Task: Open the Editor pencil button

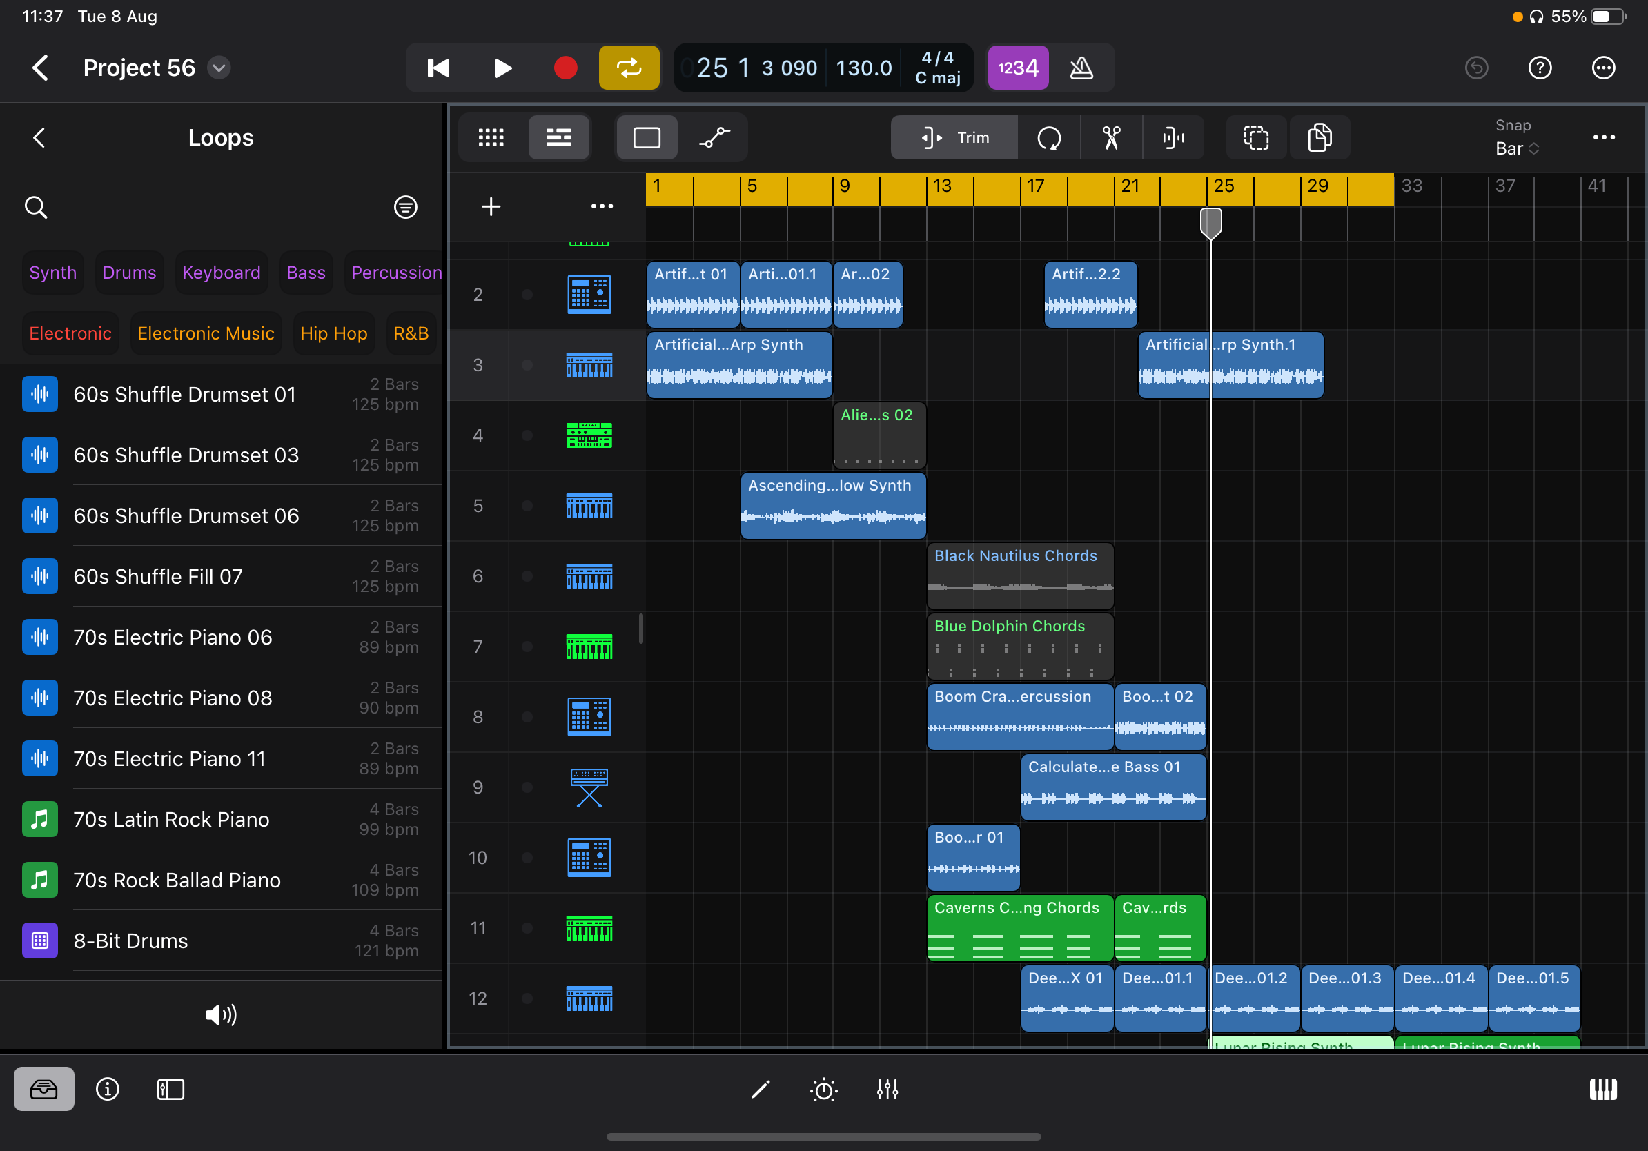Action: coord(760,1090)
